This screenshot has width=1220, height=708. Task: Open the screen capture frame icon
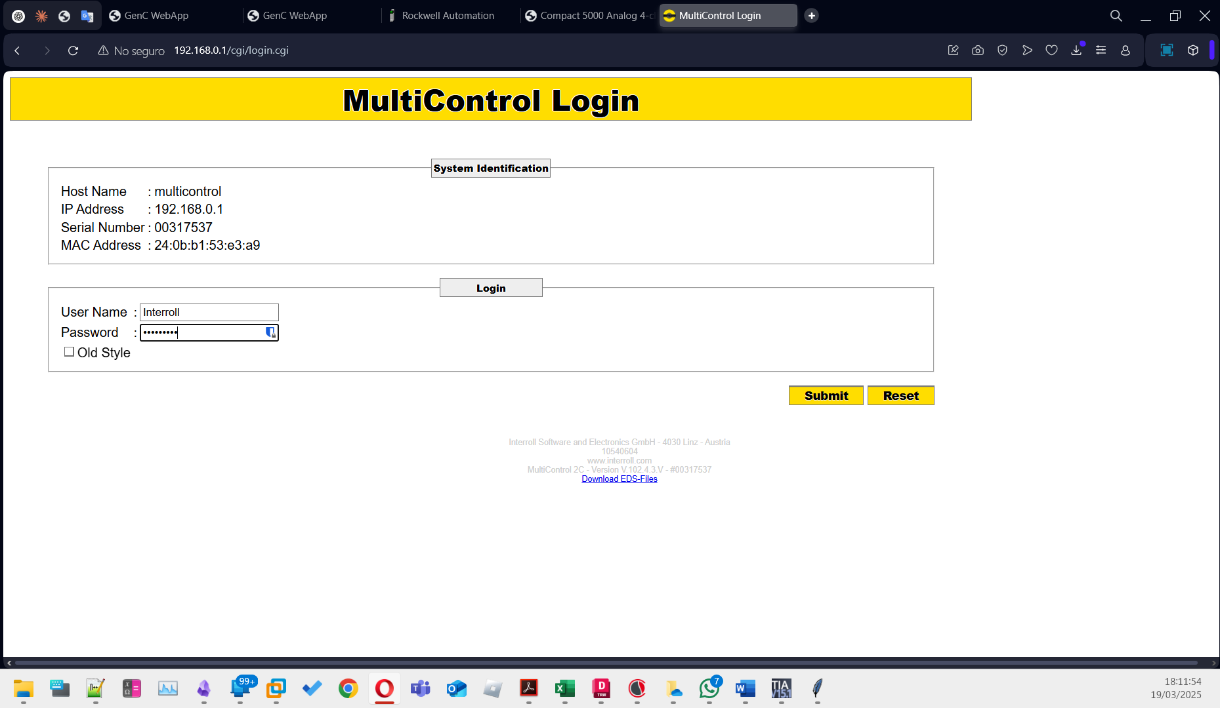click(1167, 50)
